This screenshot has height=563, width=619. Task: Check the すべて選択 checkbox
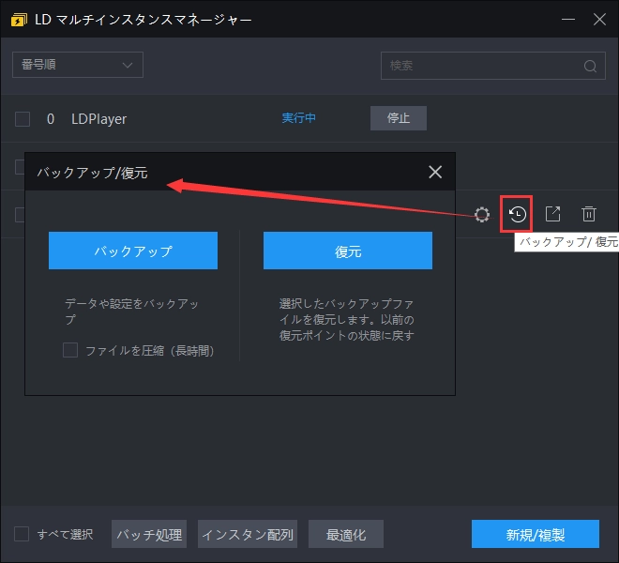pos(22,534)
